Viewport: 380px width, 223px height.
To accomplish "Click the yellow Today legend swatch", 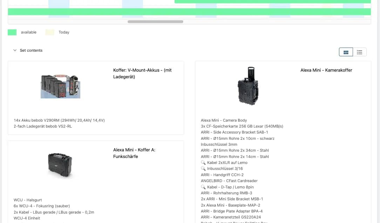I will pyautogui.click(x=50, y=32).
